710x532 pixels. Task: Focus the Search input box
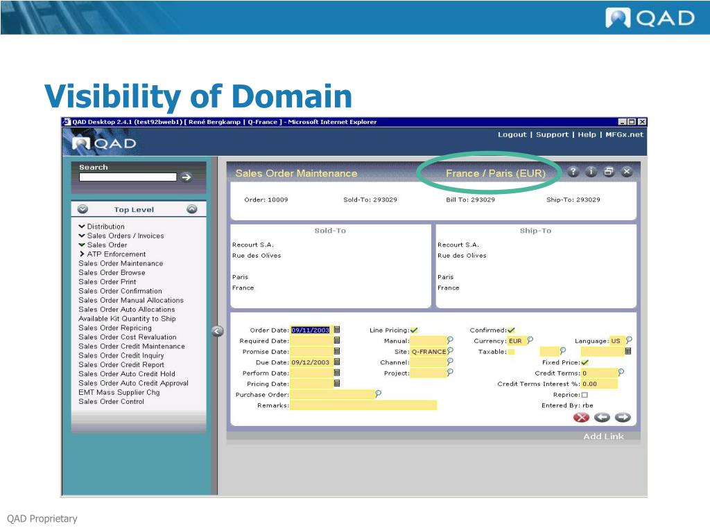pos(128,177)
